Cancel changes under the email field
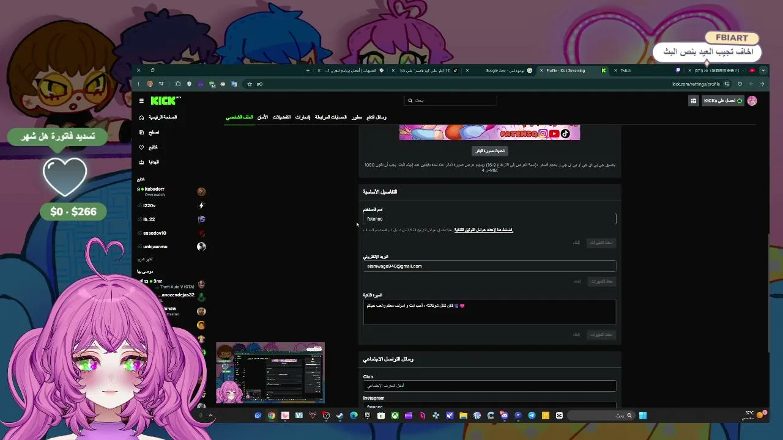 pos(576,281)
